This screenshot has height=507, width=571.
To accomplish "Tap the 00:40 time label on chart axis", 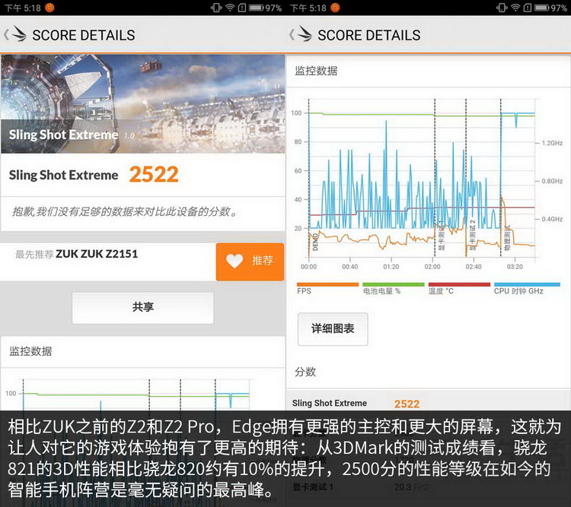I will pos(349,267).
